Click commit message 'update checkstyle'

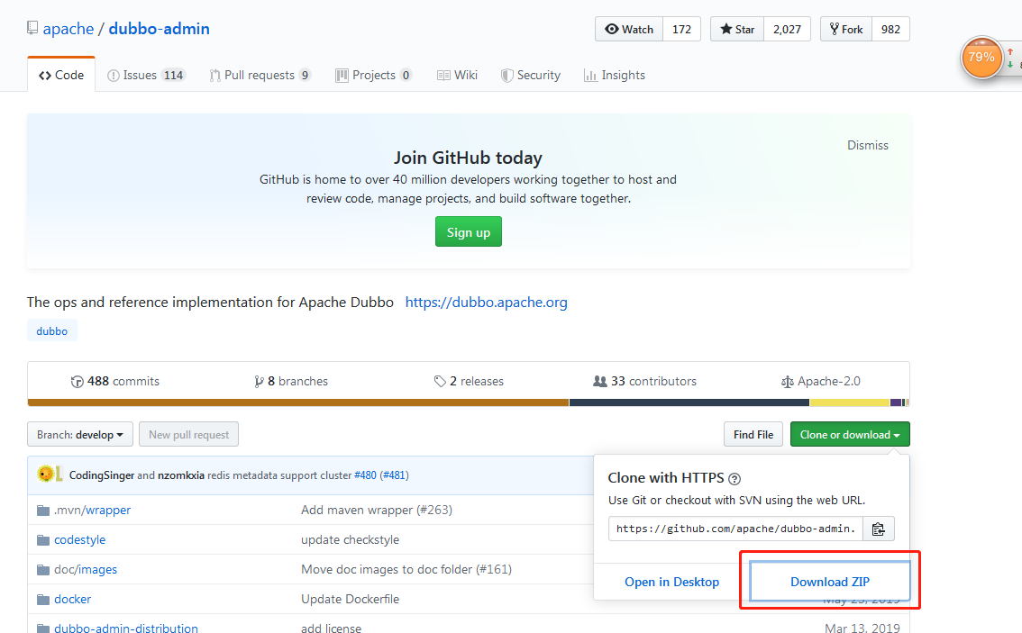coord(350,540)
